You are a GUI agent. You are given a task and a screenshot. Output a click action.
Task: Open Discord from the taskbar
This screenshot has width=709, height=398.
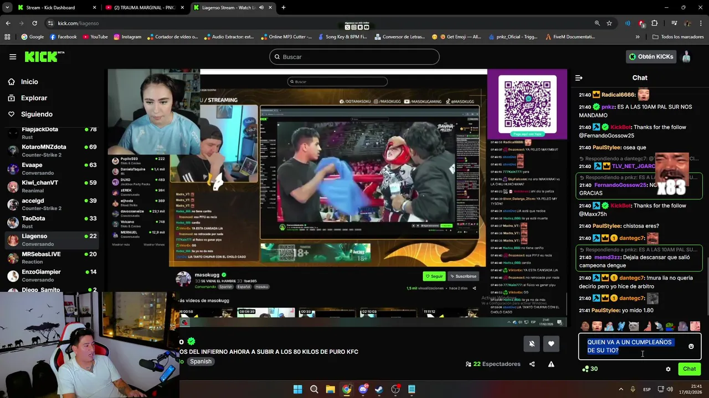[x=363, y=389]
